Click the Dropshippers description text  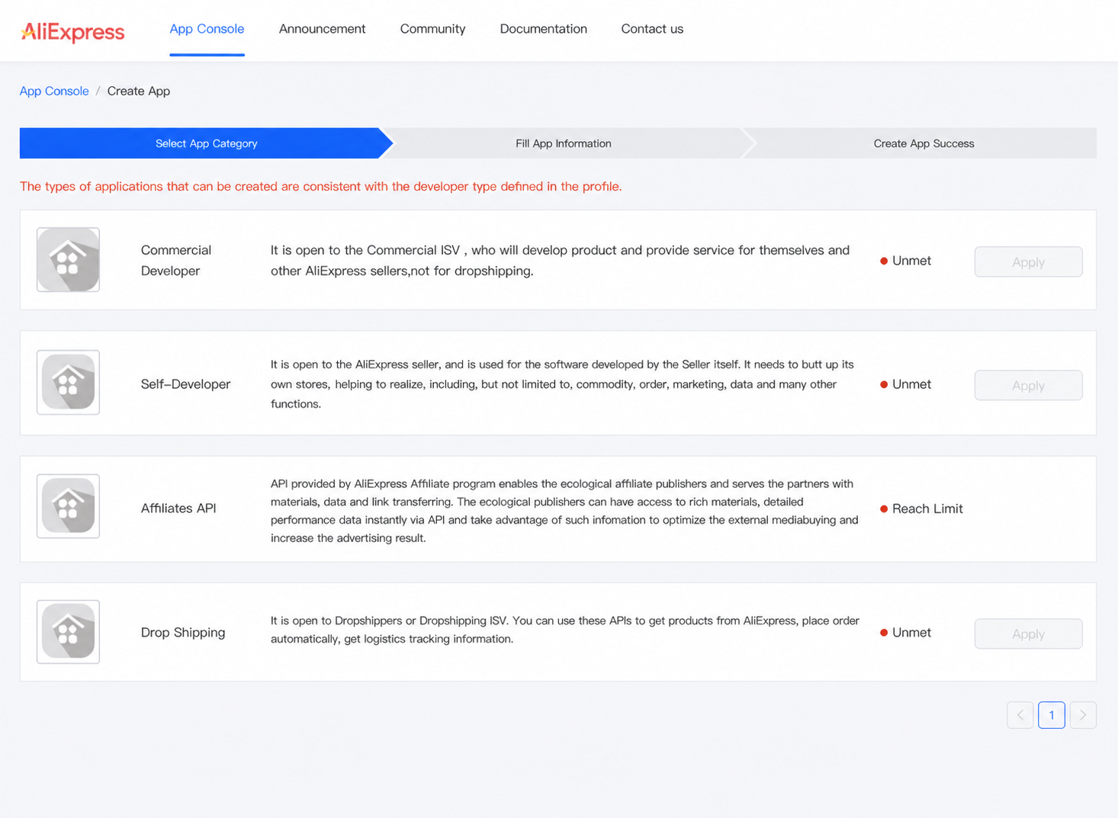[565, 630]
